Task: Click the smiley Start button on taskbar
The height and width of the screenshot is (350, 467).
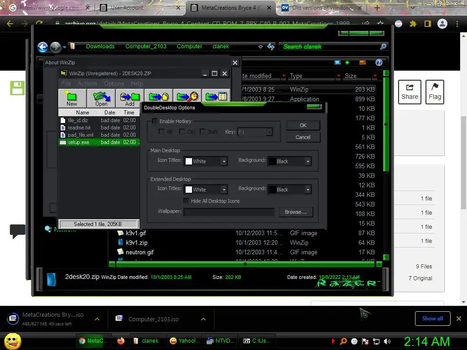Action: (x=12, y=341)
